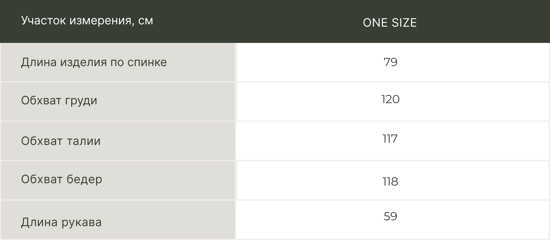Click the 'см' unit in the header
The height and width of the screenshot is (240, 550).
point(145,21)
